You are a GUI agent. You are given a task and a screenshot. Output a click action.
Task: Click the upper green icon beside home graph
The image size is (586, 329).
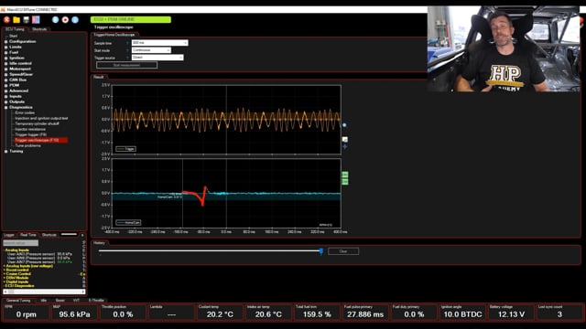click(345, 175)
